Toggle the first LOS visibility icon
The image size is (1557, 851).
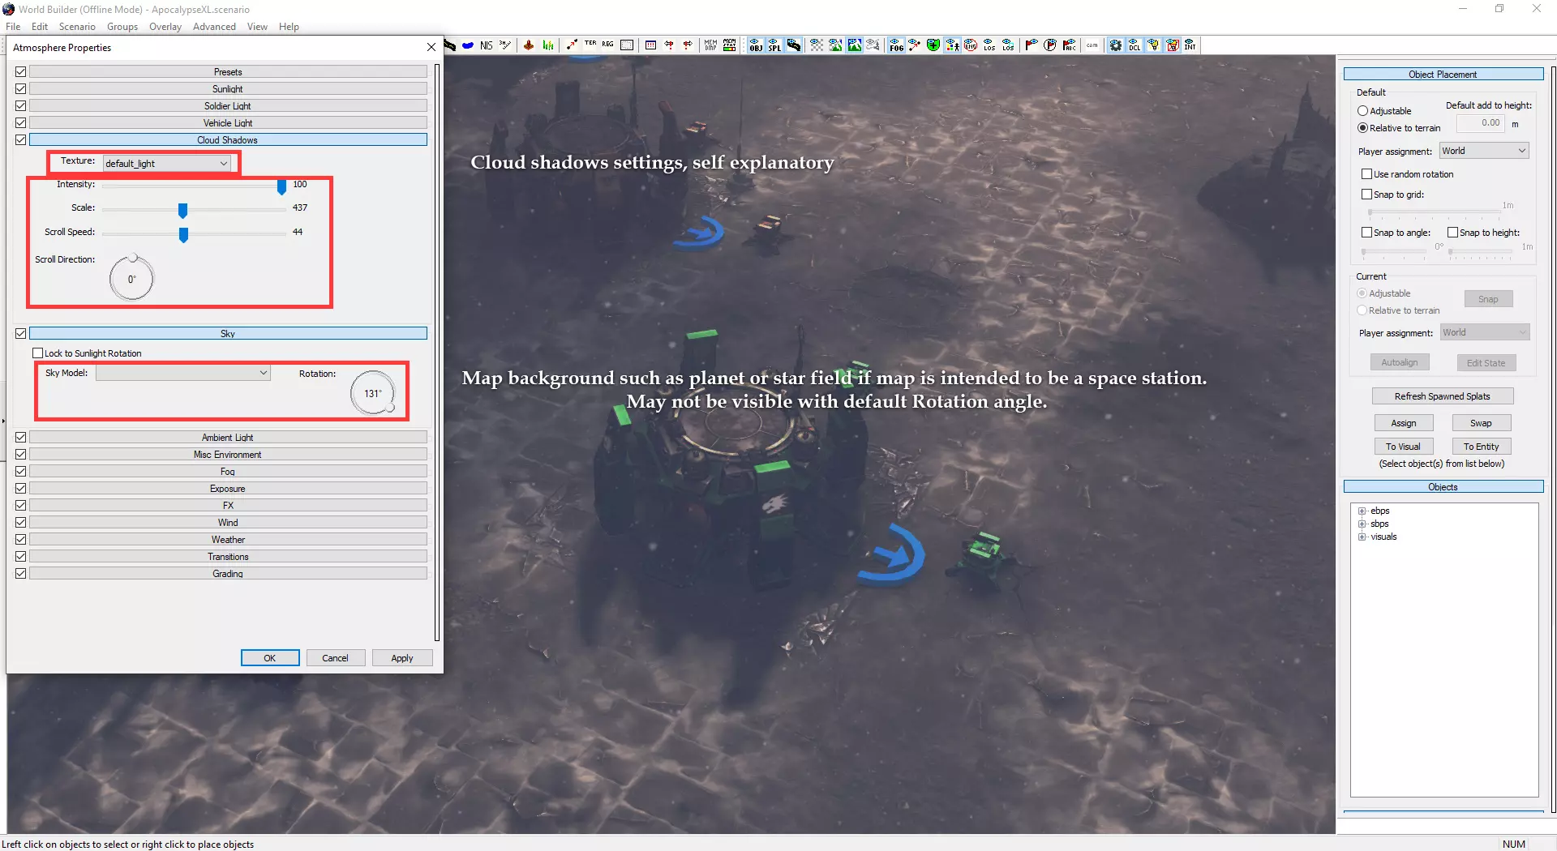tap(989, 45)
